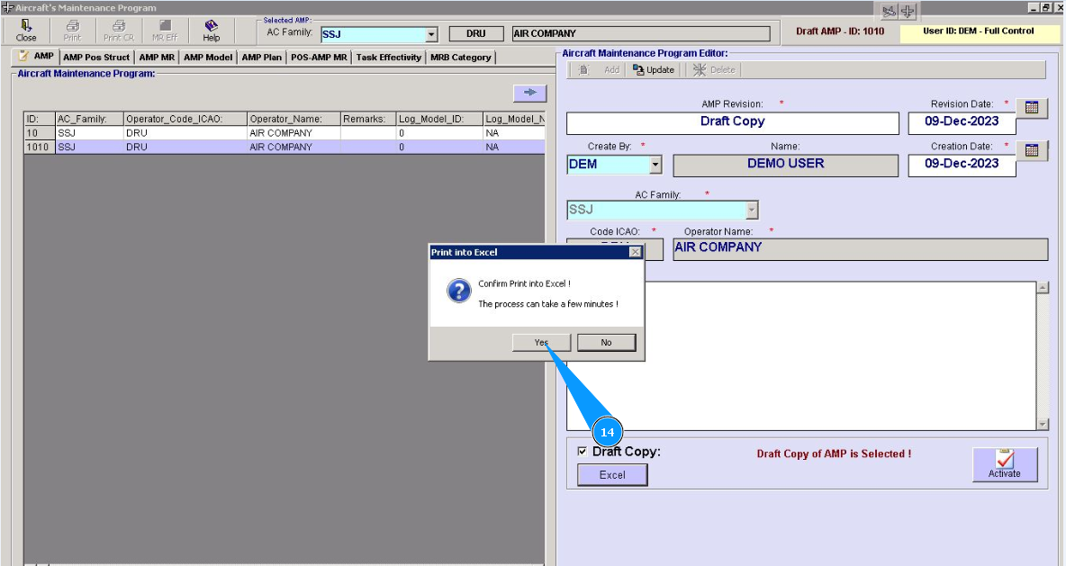Image resolution: width=1066 pixels, height=566 pixels.
Task: Toggle the Draft Copy checkbox
Action: click(582, 451)
